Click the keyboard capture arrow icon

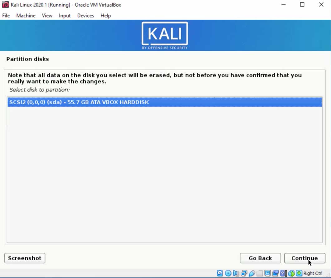click(x=299, y=273)
